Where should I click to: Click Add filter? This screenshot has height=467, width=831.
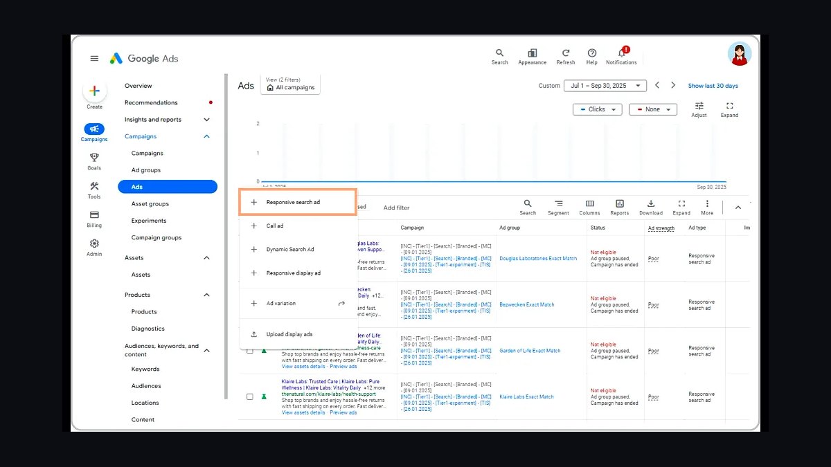pos(396,208)
